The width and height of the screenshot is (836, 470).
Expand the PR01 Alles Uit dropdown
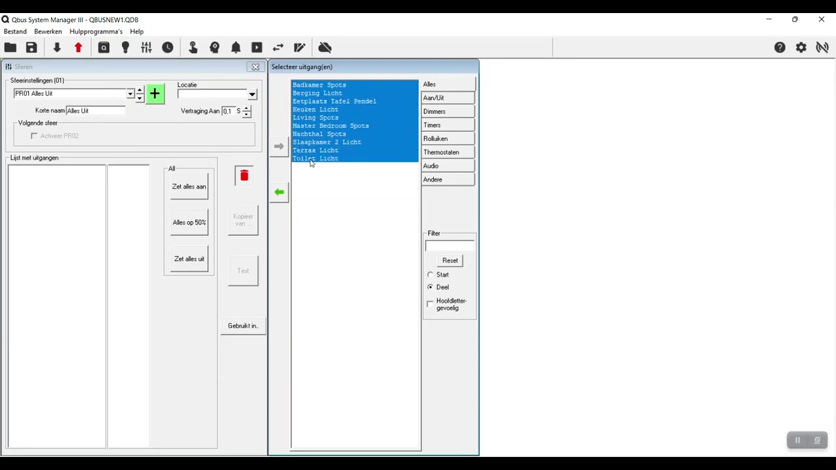(130, 94)
